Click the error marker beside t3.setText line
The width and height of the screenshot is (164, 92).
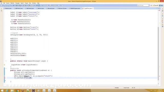4,78
